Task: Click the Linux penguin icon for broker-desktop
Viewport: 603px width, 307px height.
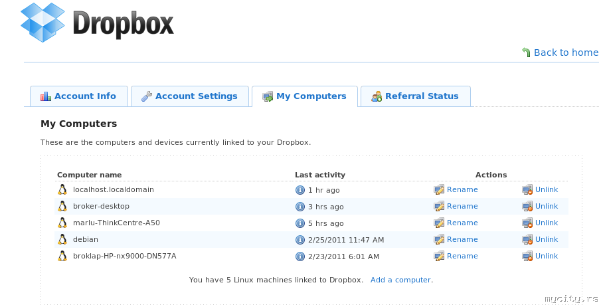Action: pos(62,206)
